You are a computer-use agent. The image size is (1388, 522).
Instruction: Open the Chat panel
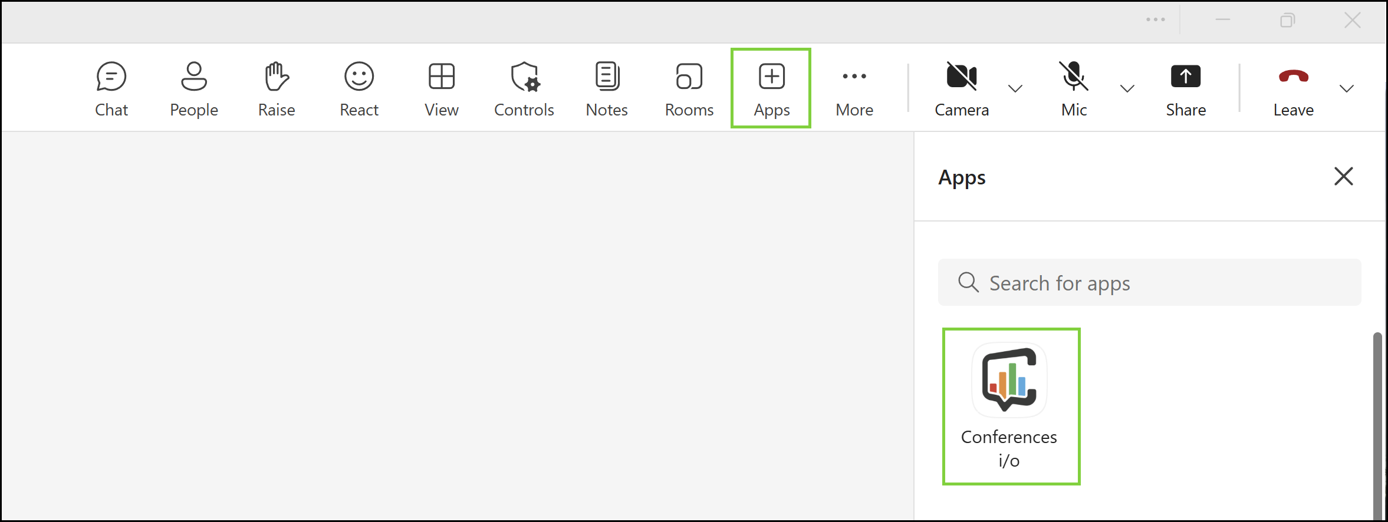coord(111,89)
